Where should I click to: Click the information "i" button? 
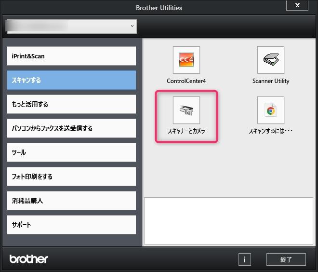pyautogui.click(x=245, y=259)
